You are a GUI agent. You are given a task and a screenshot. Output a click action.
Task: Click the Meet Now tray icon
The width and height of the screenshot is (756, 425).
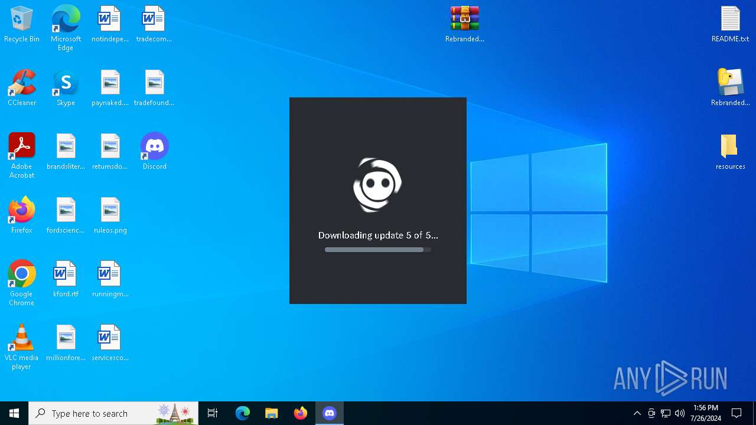click(x=651, y=413)
